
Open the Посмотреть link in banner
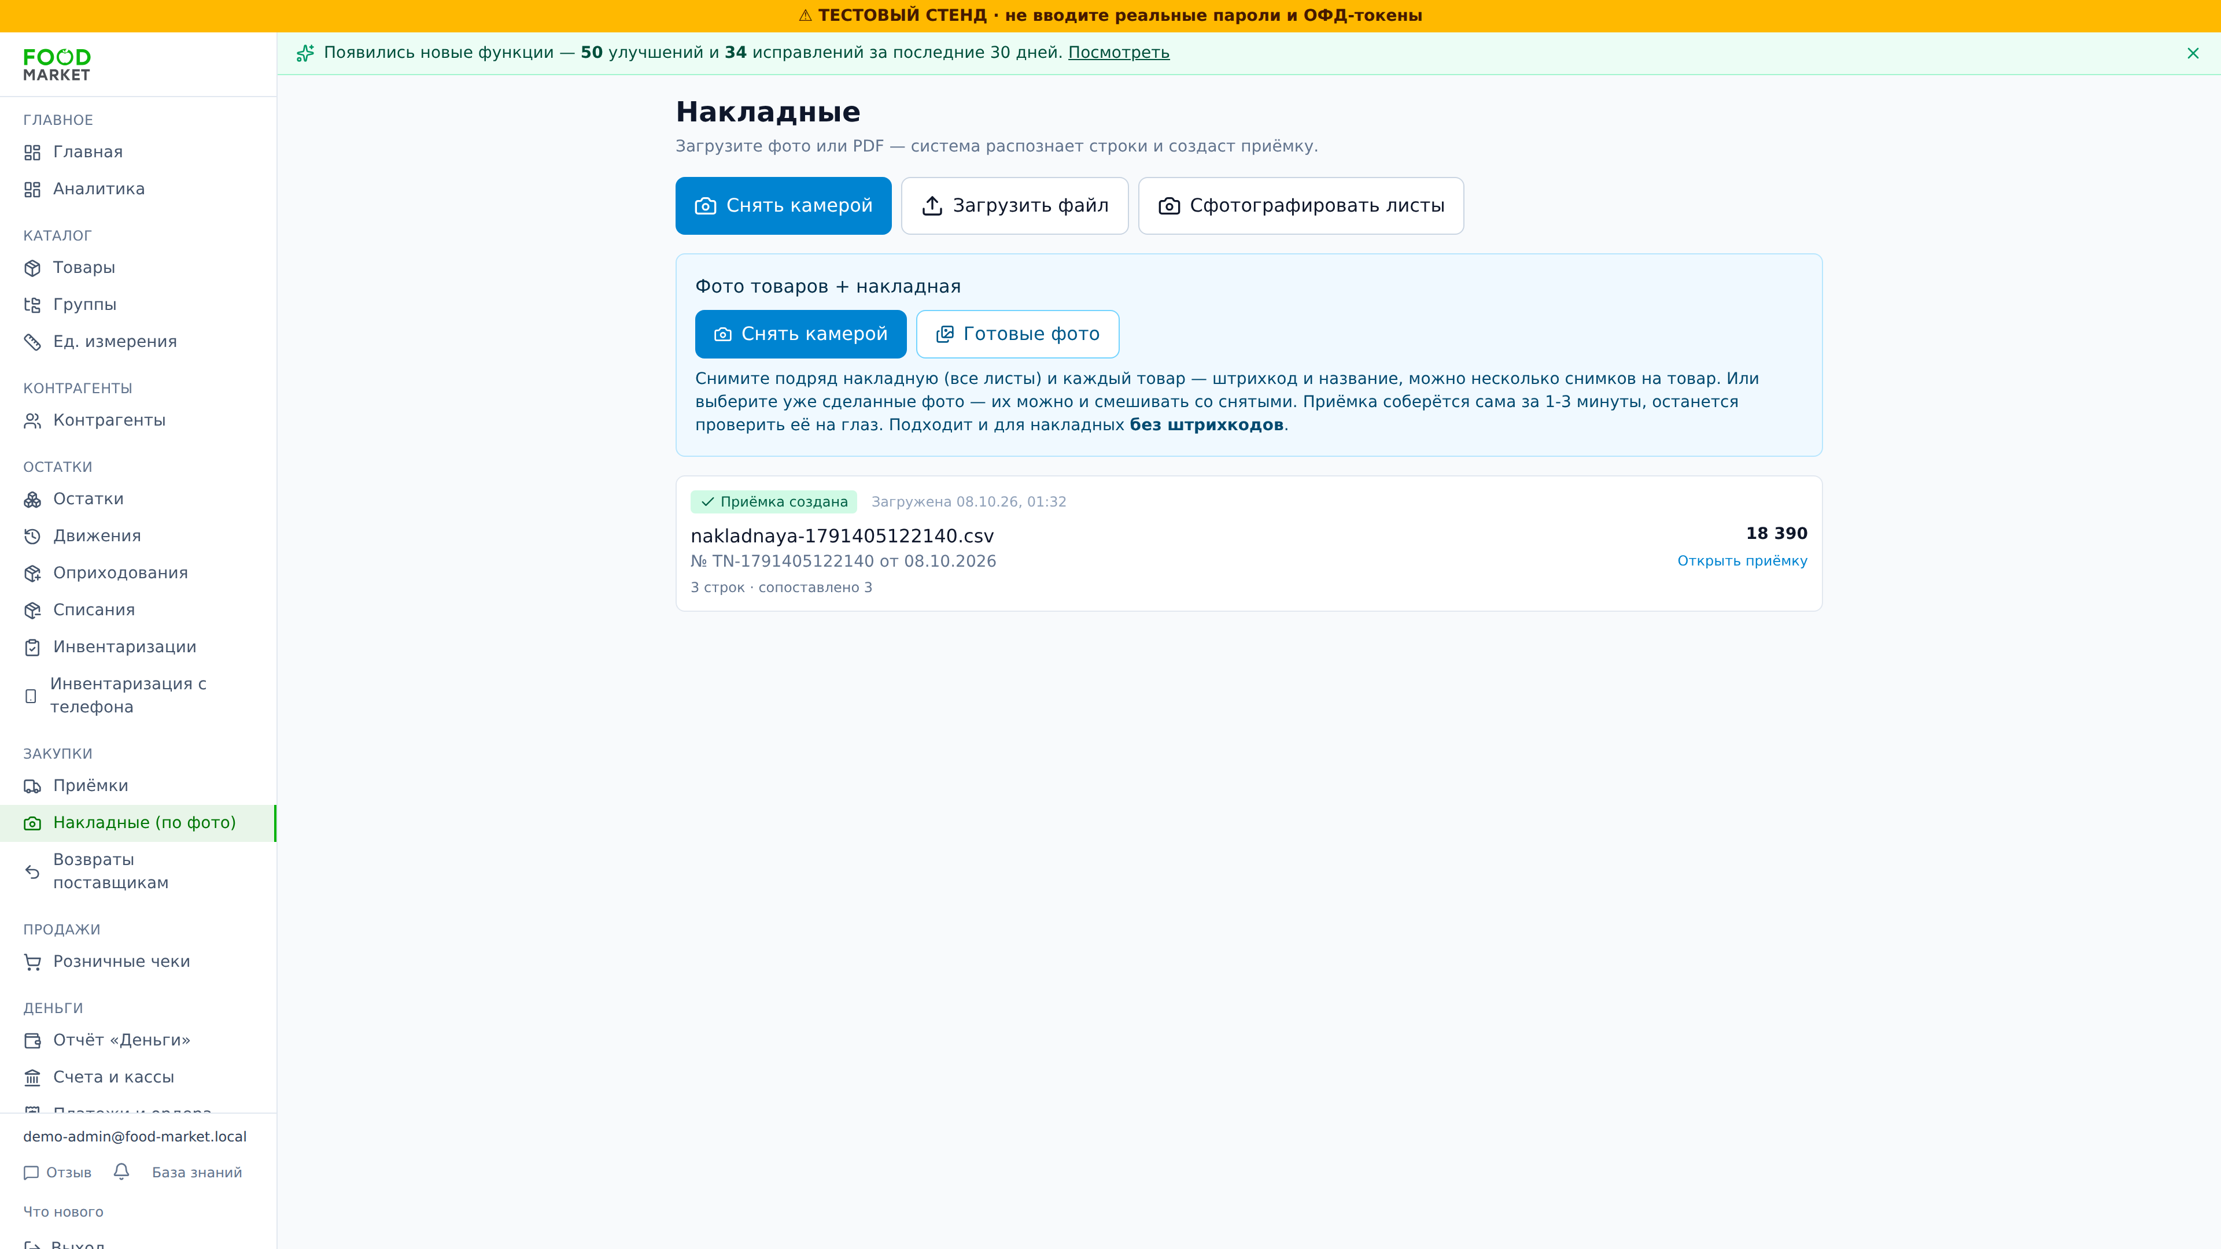click(1118, 53)
